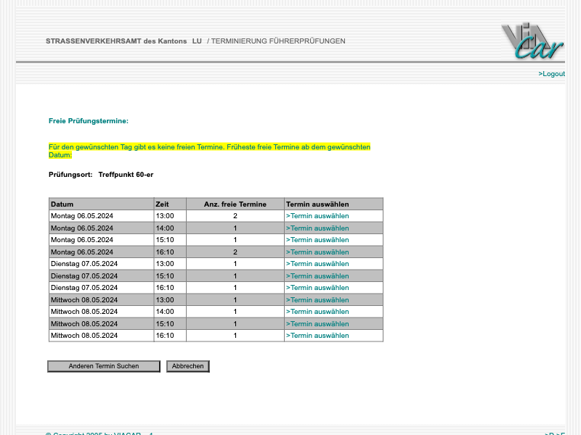Select appointment Mittwoch 08.05.2024 at 14:00
The width and height of the screenshot is (581, 435).
pyautogui.click(x=317, y=312)
